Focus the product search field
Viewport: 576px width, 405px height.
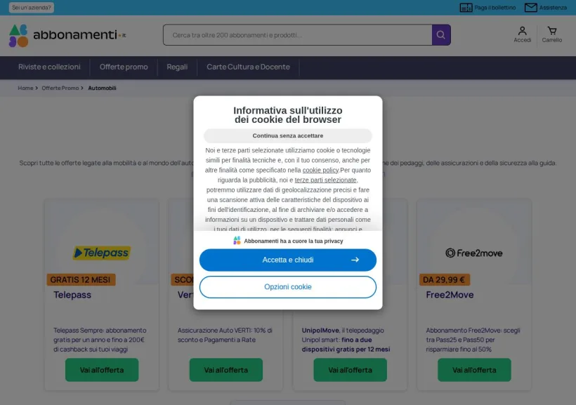pyautogui.click(x=298, y=35)
